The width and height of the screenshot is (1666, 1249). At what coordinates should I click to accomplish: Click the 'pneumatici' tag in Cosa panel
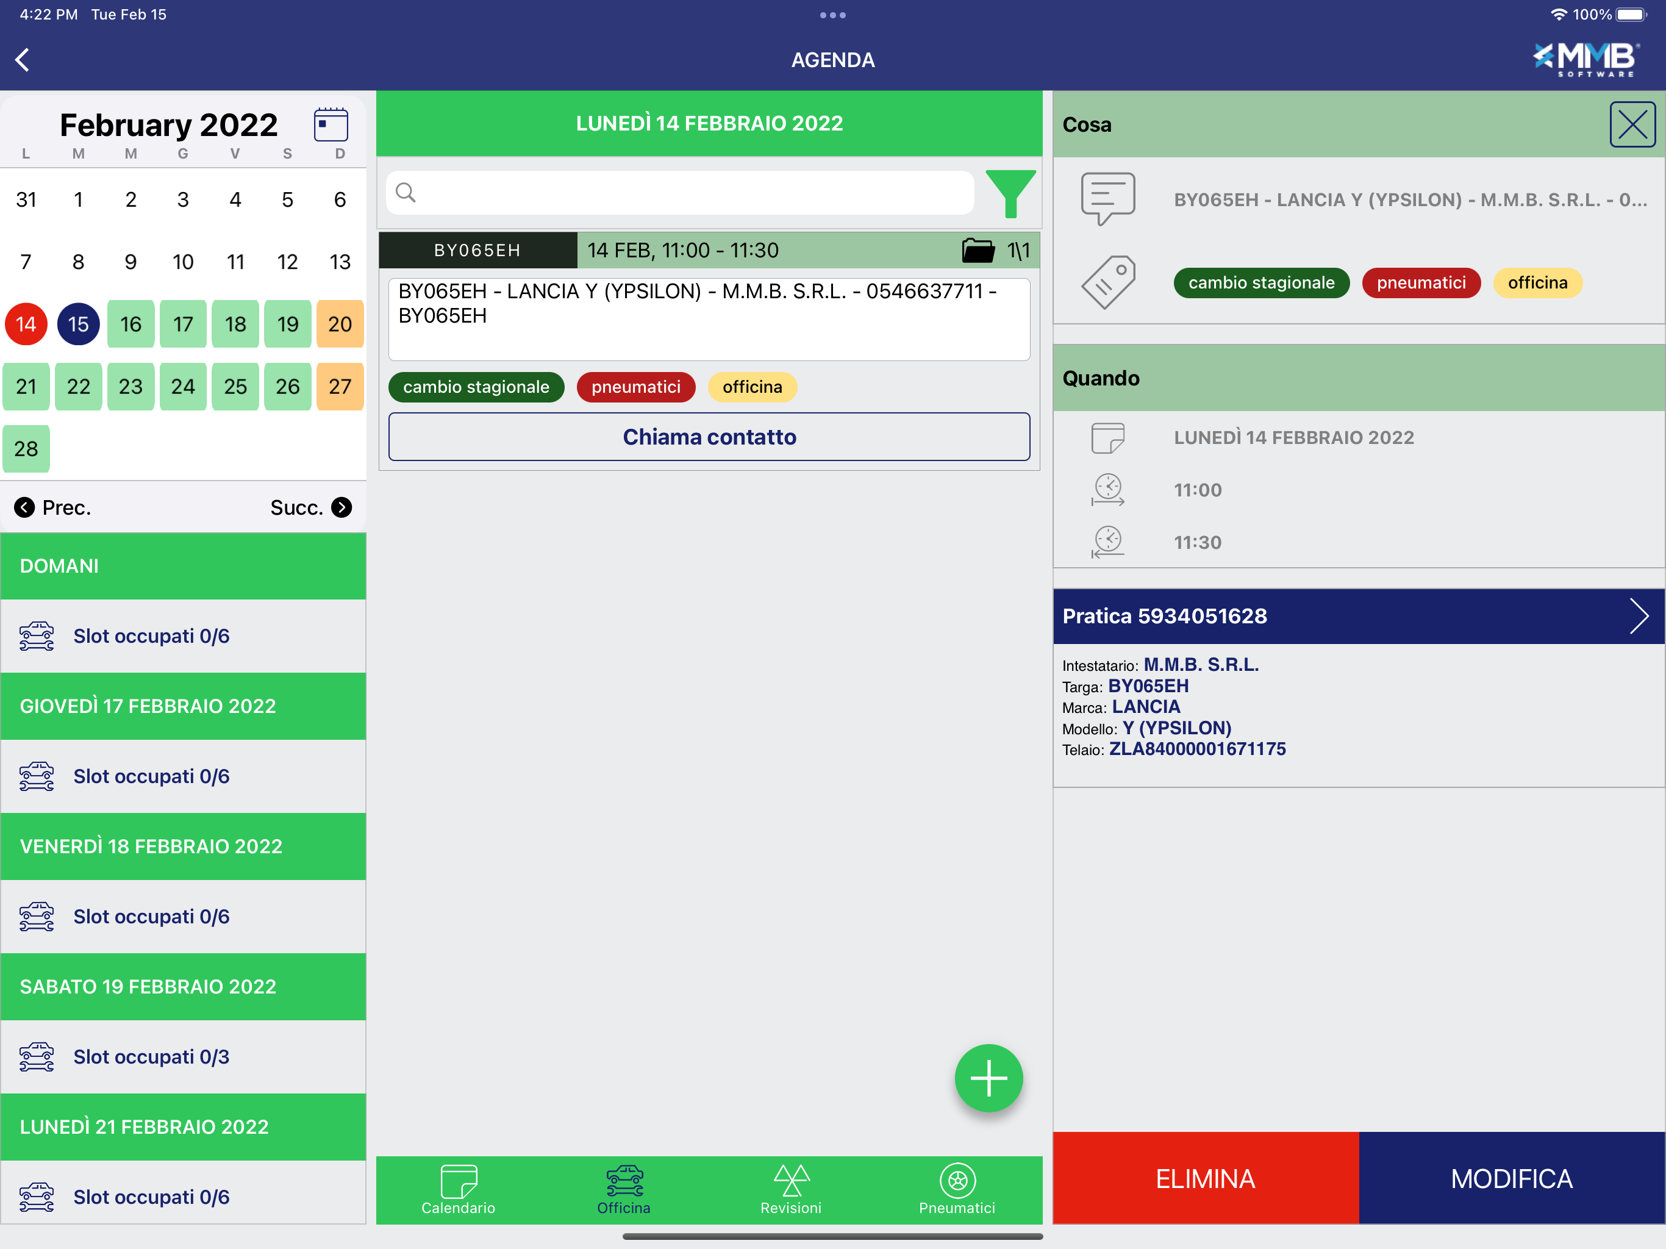[x=1421, y=283]
